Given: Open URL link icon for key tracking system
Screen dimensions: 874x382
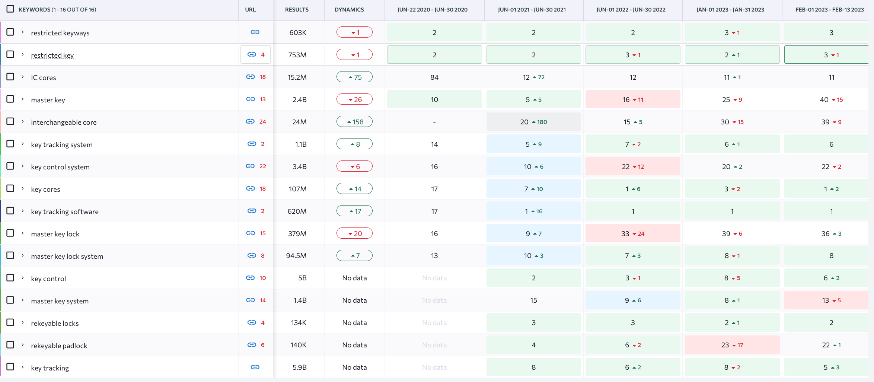Looking at the screenshot, I should 252,144.
